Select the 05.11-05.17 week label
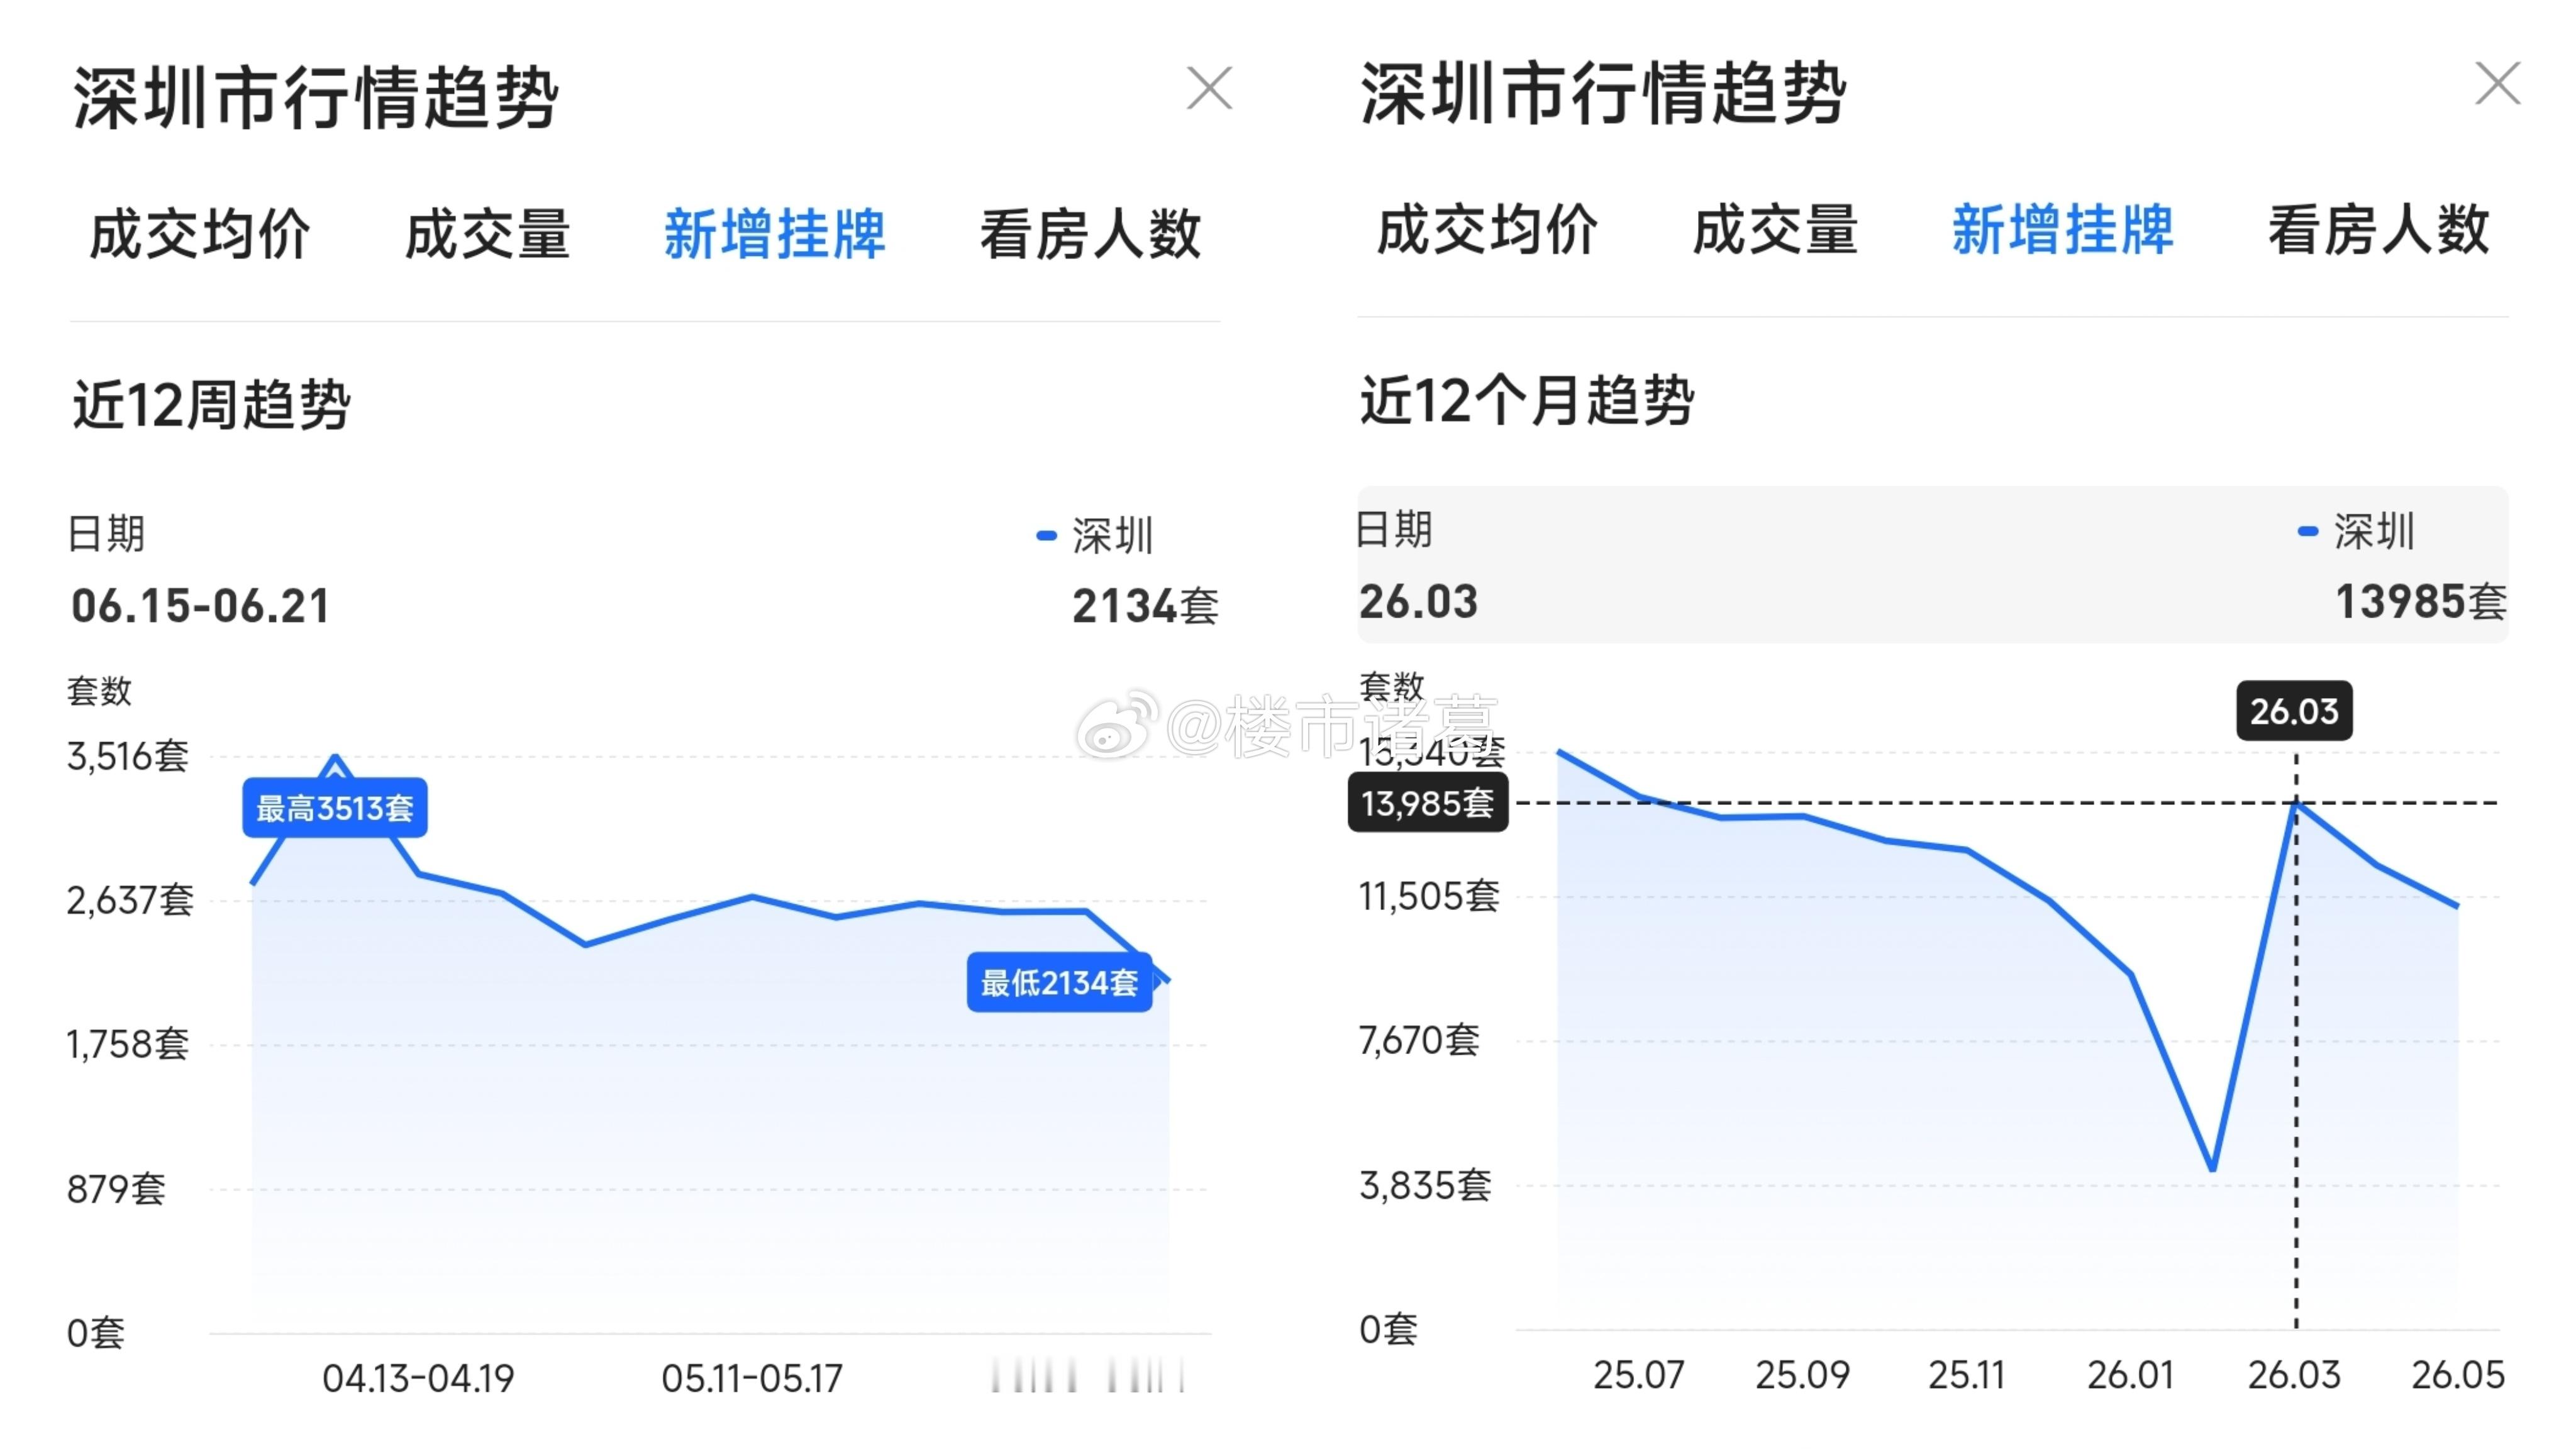This screenshot has width=2576, height=1449. (x=752, y=1379)
